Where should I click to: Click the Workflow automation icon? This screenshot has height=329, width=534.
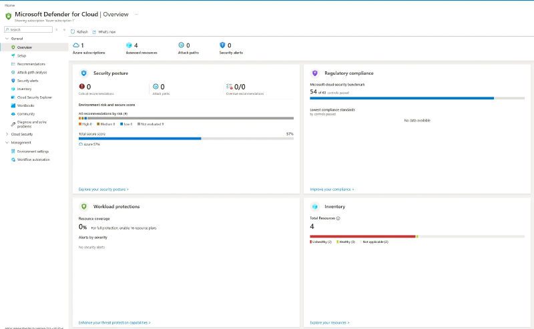tap(13, 159)
